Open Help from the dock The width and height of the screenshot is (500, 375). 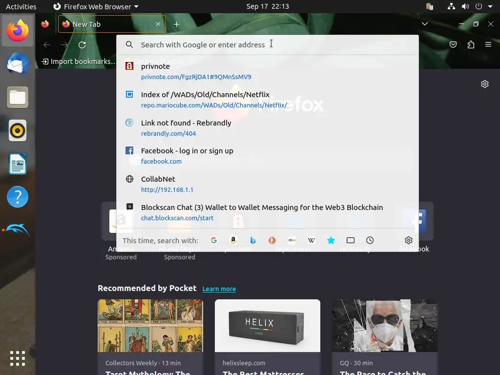pyautogui.click(x=18, y=197)
